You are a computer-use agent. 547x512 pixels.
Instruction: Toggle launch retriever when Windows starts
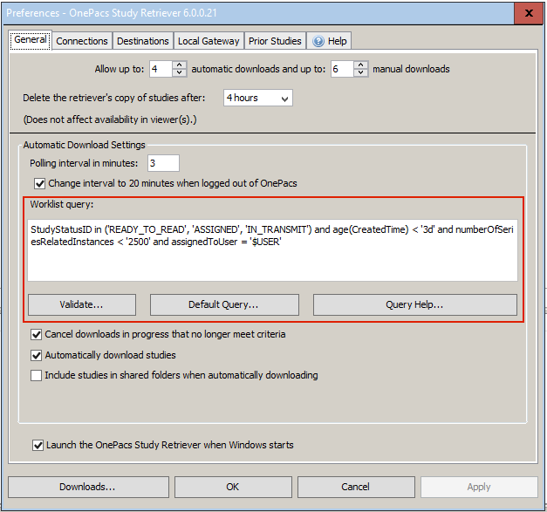[38, 446]
